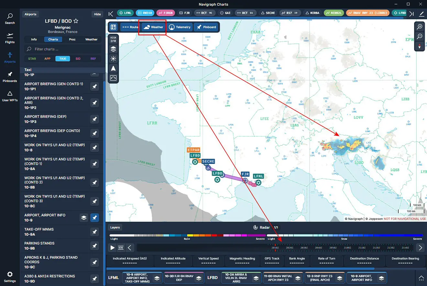This screenshot has width=427, height=286.
Task: Select the MIRB2L arrival route chip
Action: pyautogui.click(x=334, y=13)
